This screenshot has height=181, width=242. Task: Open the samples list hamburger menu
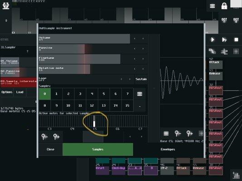140,94
